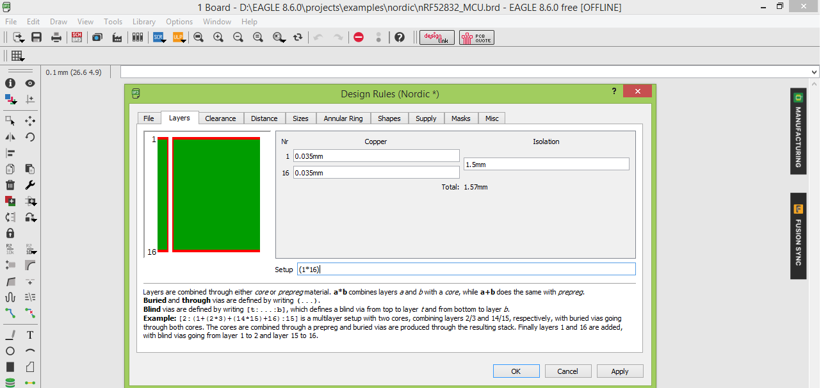Screen dimensions: 821x388
Task: Click the OK button
Action: click(516, 371)
